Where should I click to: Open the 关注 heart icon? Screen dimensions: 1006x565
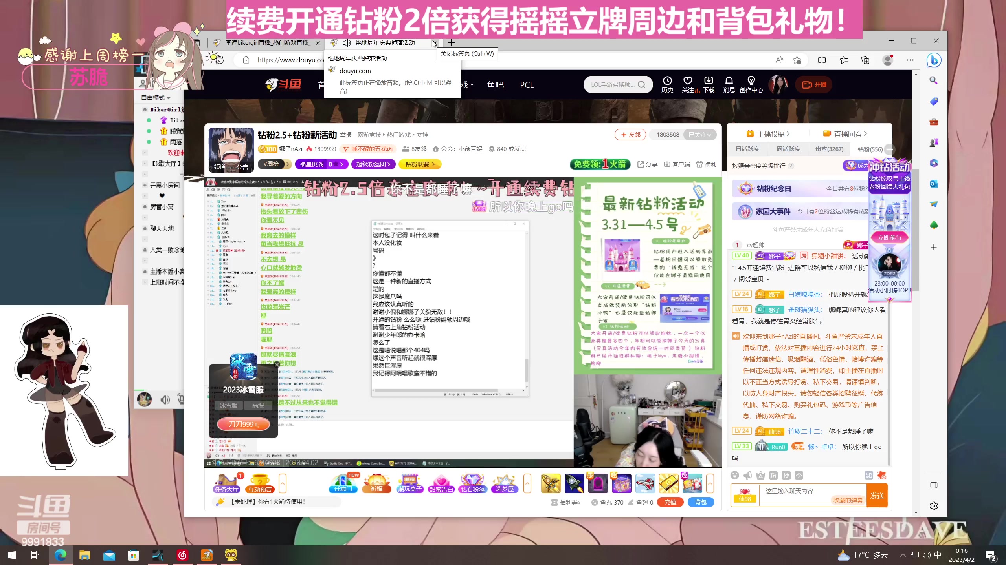(x=688, y=84)
